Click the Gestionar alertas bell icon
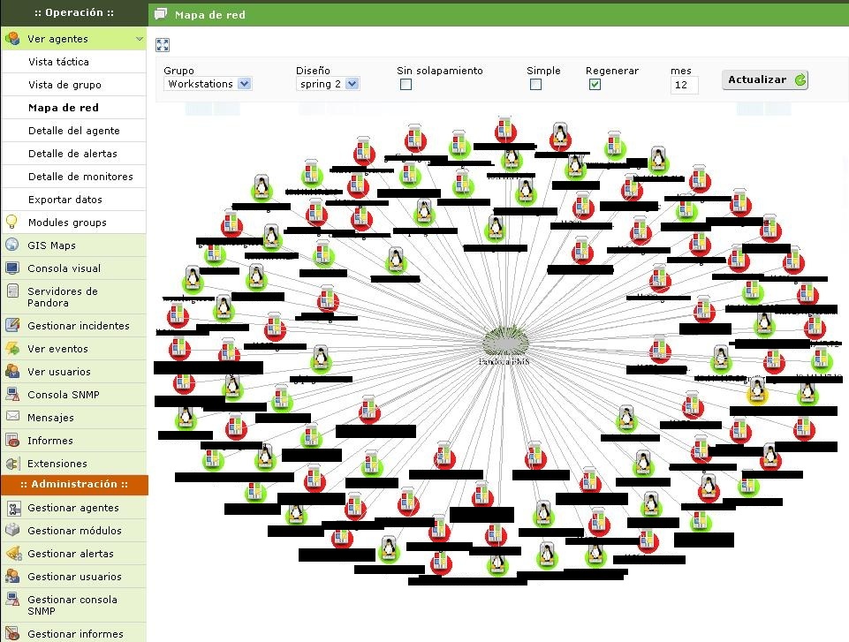This screenshot has width=849, height=642. click(x=12, y=554)
